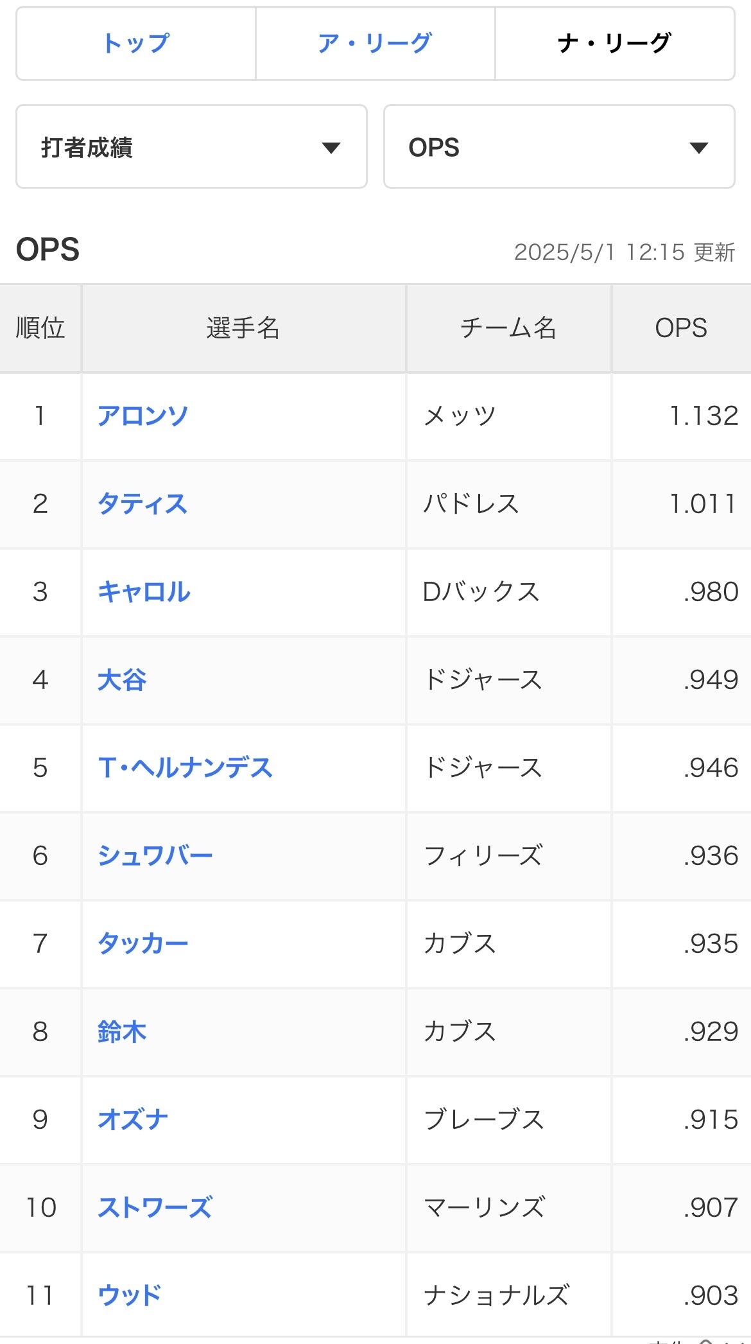
Task: Open player タッカー's page
Action: [142, 944]
